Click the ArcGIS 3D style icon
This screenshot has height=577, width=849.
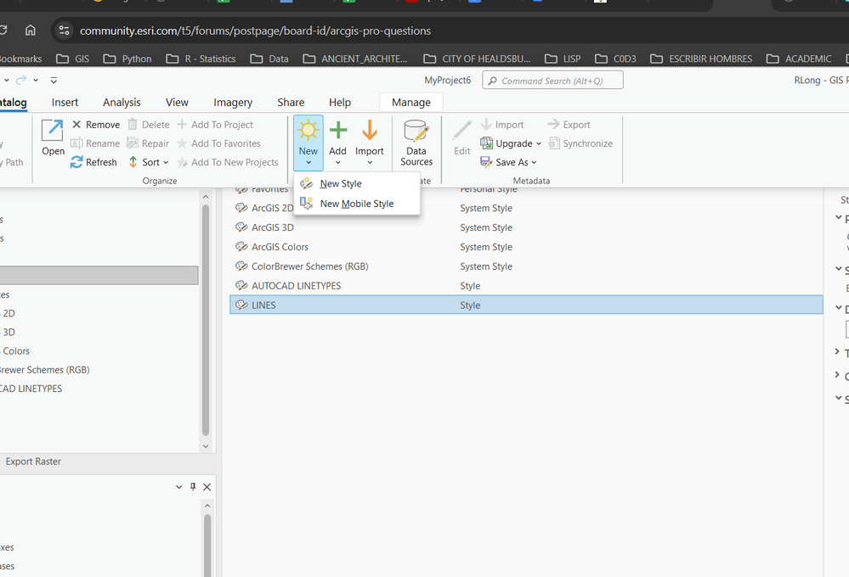(241, 227)
